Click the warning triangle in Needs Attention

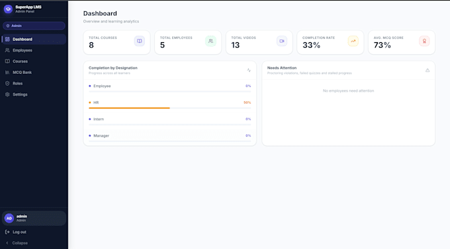[x=427, y=70]
